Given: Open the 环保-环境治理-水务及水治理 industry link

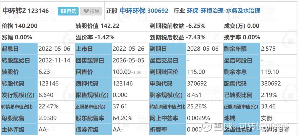Looking at the screenshot, I should coord(223,11).
